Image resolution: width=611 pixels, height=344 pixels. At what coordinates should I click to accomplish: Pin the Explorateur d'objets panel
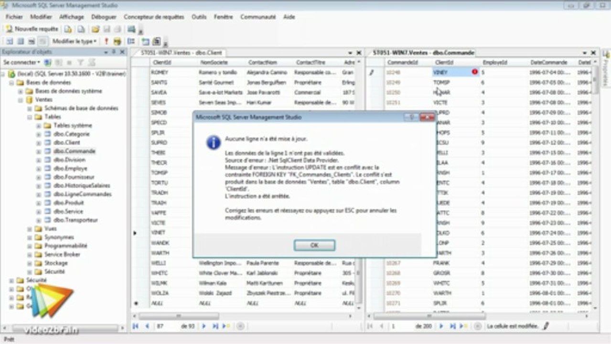(114, 52)
